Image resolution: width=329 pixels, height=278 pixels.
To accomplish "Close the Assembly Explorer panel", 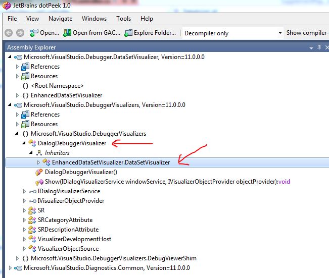I will tap(326, 47).
